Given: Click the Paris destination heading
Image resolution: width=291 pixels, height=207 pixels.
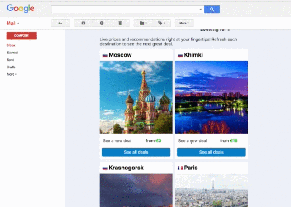Looking at the screenshot, I should tap(191, 168).
